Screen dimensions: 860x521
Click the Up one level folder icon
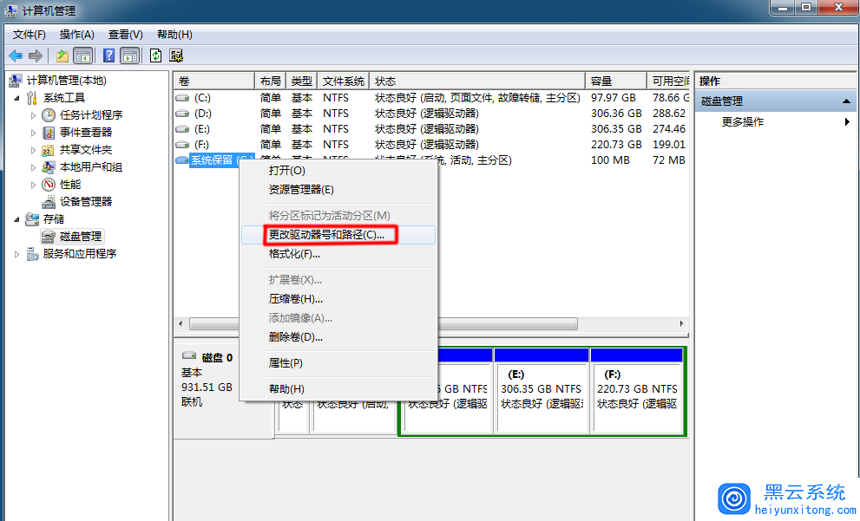pos(62,55)
